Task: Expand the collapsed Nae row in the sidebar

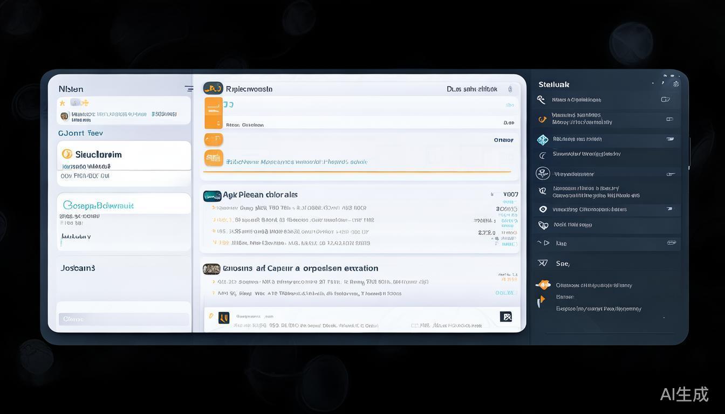Action: click(x=539, y=243)
